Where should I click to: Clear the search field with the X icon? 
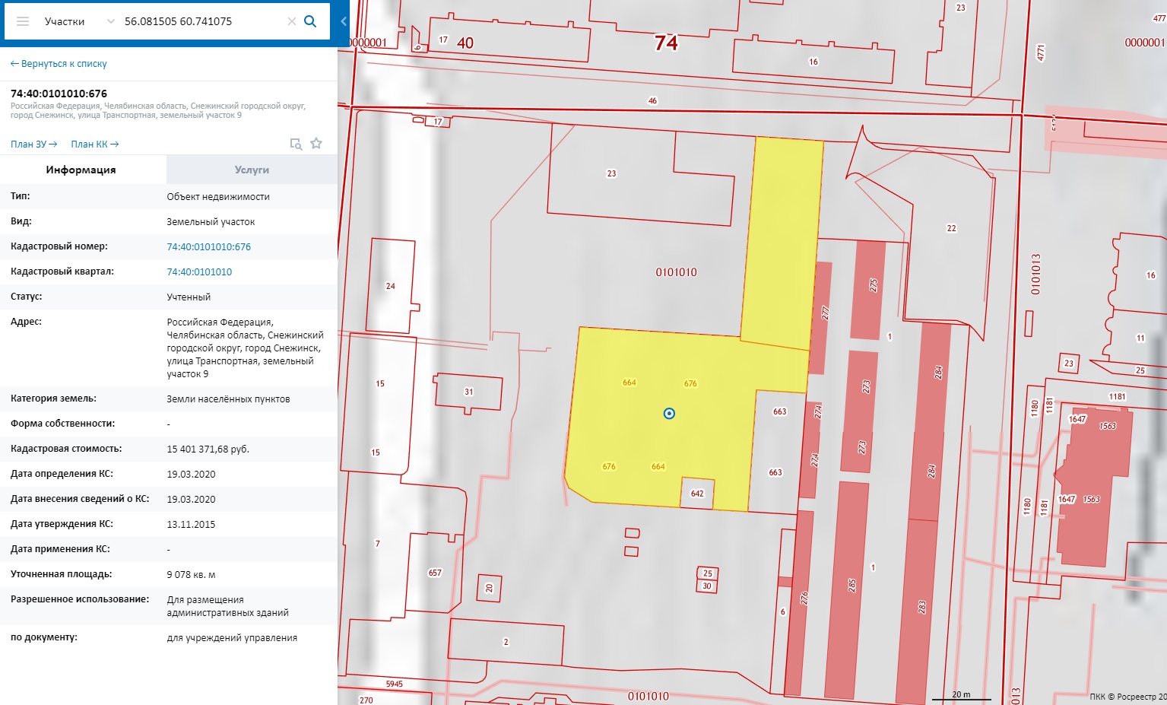[x=291, y=21]
